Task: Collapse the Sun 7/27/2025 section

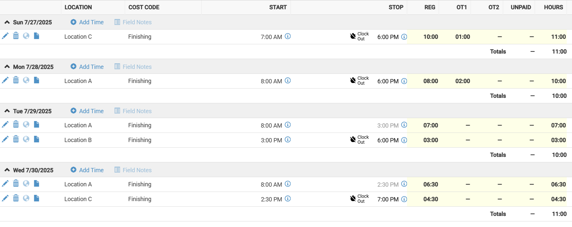Action: pos(7,22)
